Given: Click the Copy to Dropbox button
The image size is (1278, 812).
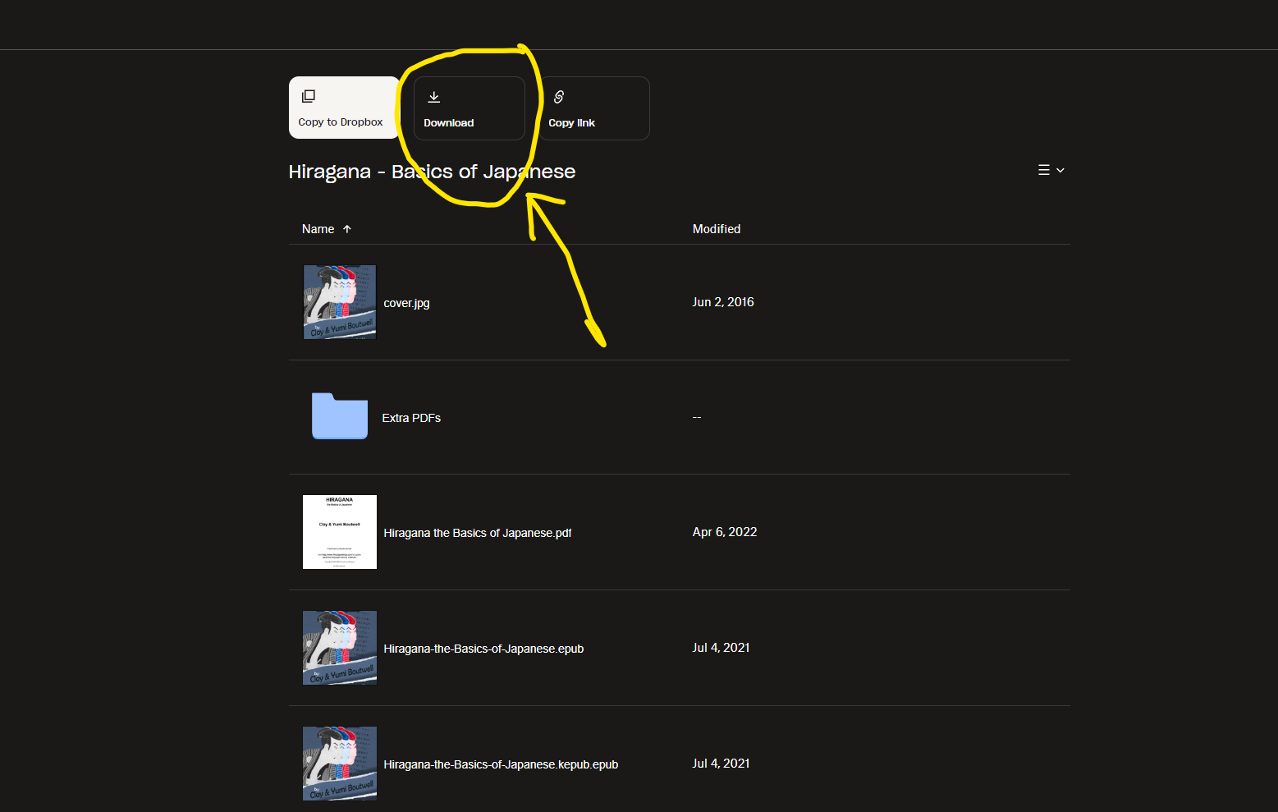Looking at the screenshot, I should [x=344, y=108].
